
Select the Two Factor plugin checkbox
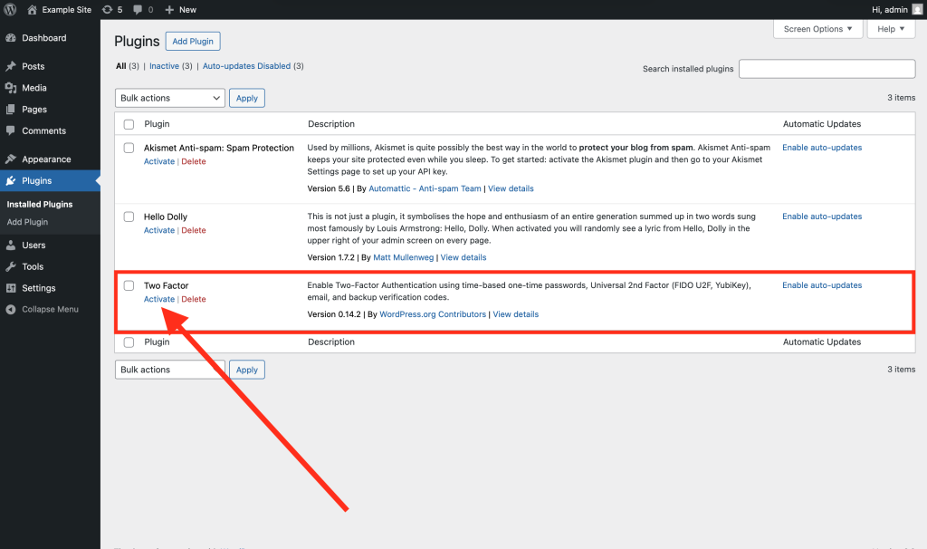pyautogui.click(x=129, y=285)
